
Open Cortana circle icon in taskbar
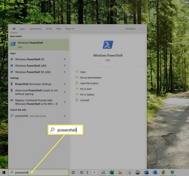pyautogui.click(x=73, y=172)
